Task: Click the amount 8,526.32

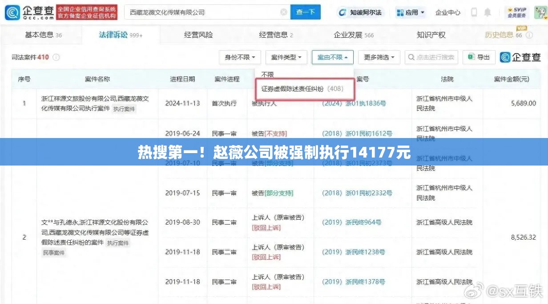Action: pos(524,237)
